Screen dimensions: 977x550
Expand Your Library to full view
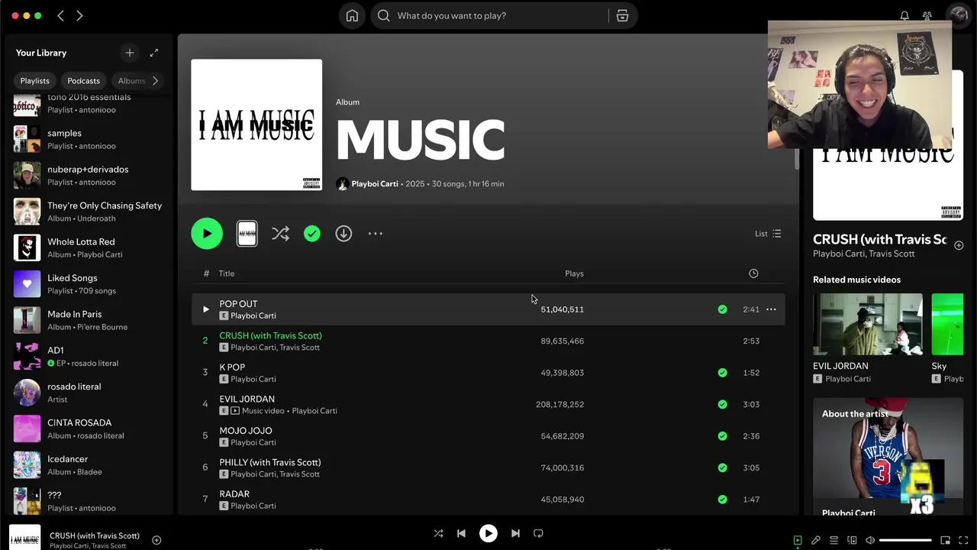(154, 53)
